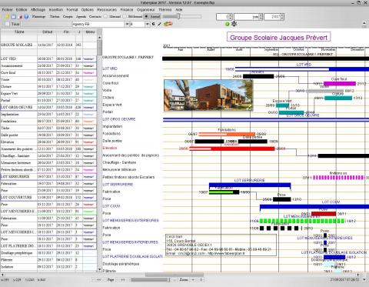This screenshot has height=287, width=369.
Task: Click the expand icon on the building photo
Action: point(248,108)
